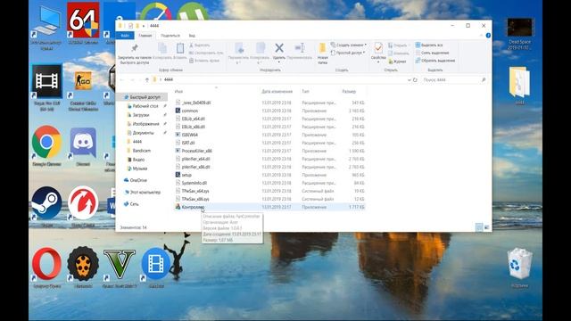
Task: Click the History (Журнал) command
Action: (397, 62)
